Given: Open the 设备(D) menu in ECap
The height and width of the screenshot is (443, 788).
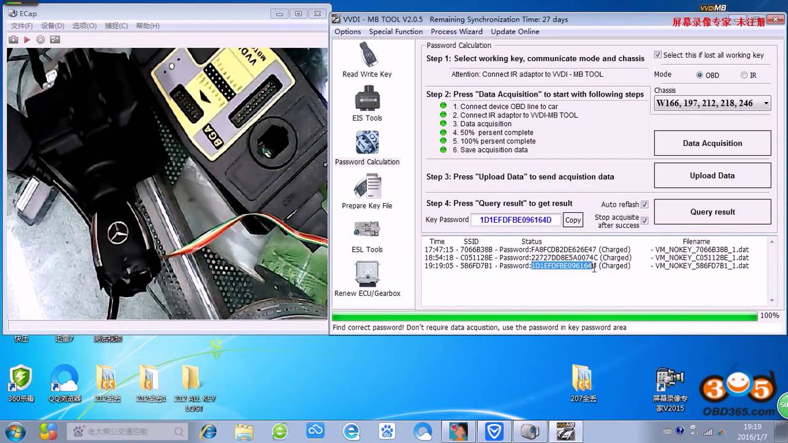Looking at the screenshot, I should [53, 26].
